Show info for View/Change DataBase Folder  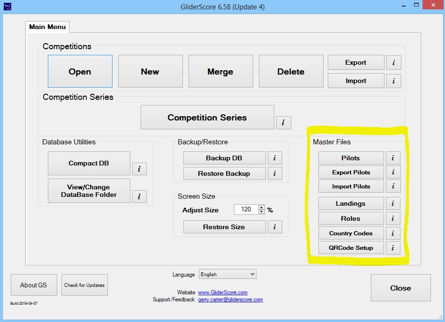(x=139, y=196)
